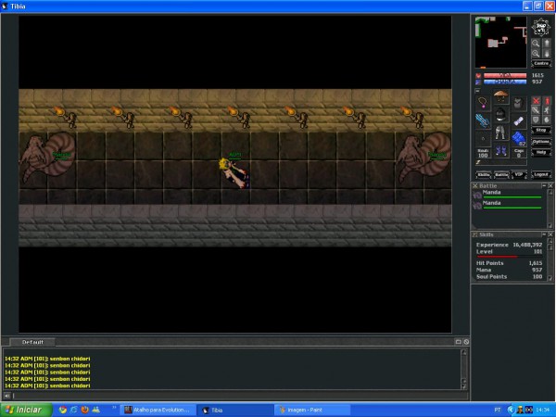This screenshot has height=417, width=556.
Task: Collapse the Skills panel with its minimize button
Action: pos(542,235)
